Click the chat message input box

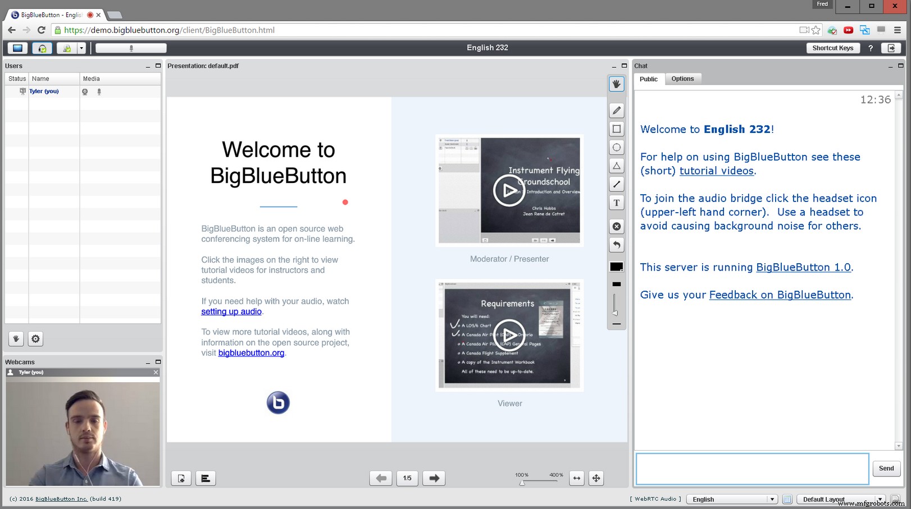(x=751, y=469)
